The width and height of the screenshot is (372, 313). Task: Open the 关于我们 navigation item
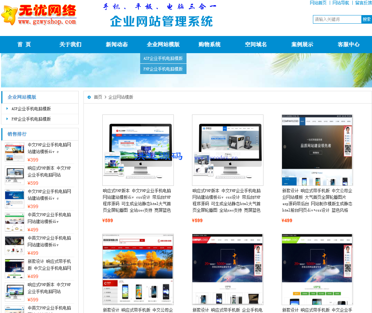(x=70, y=44)
